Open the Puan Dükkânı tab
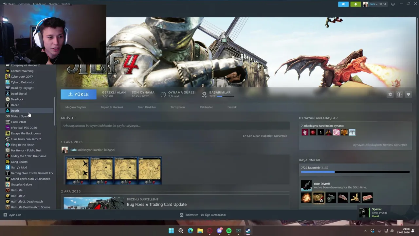This screenshot has height=236, width=419. pyautogui.click(x=147, y=107)
